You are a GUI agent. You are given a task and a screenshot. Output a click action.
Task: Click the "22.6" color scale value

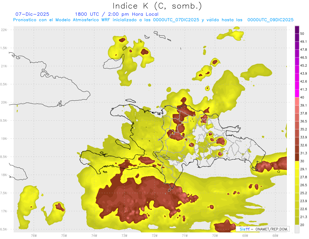(x=304, y=209)
